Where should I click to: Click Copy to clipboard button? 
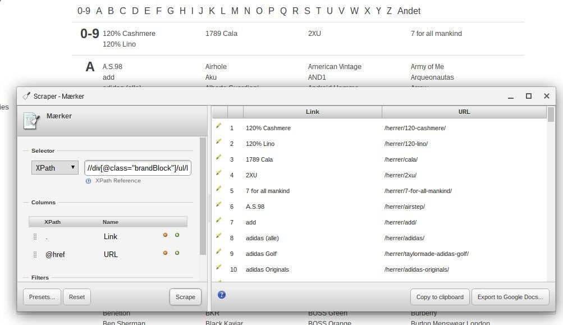coord(440,297)
